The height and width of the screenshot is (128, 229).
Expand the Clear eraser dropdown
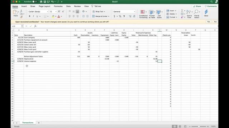point(185,17)
